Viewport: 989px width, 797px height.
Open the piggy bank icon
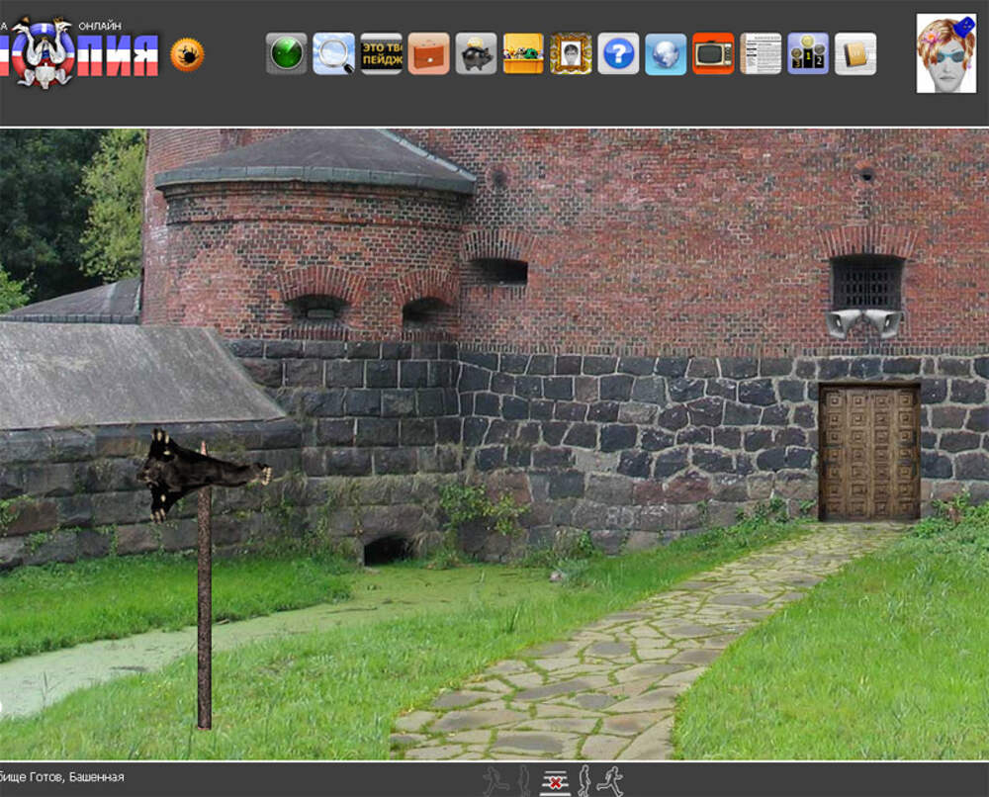point(476,53)
